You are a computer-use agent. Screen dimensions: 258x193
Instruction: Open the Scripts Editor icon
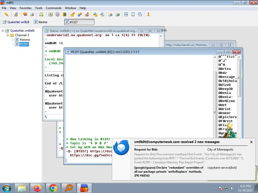[41, 14]
